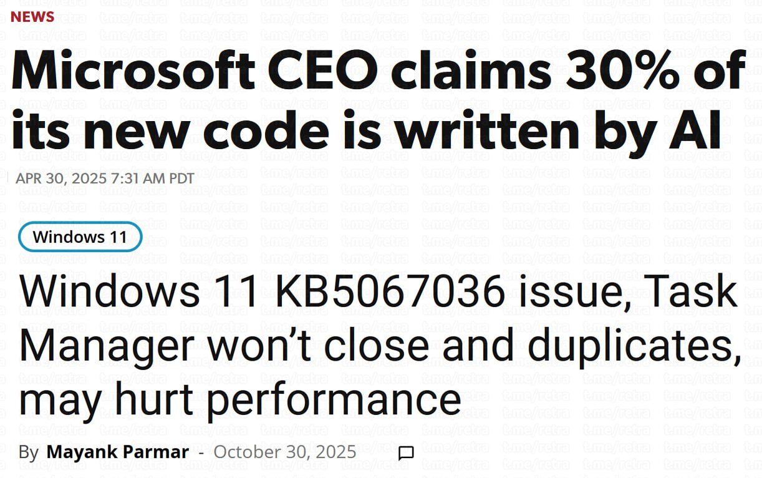The image size is (762, 478).
Task: Select the Windows 11 tag pill
Action: pos(80,237)
